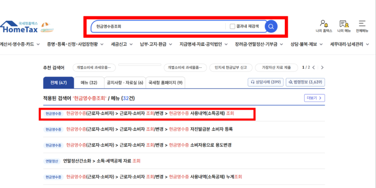Screen dimensions: 376x188
Task: Expand the 납부·고지·환급 menu
Action: tap(156, 44)
